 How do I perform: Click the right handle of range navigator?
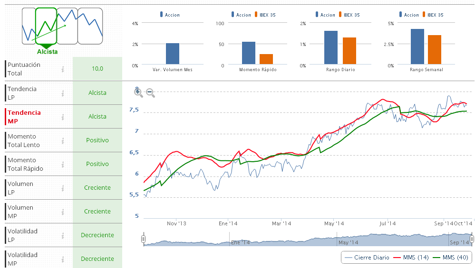click(472, 239)
